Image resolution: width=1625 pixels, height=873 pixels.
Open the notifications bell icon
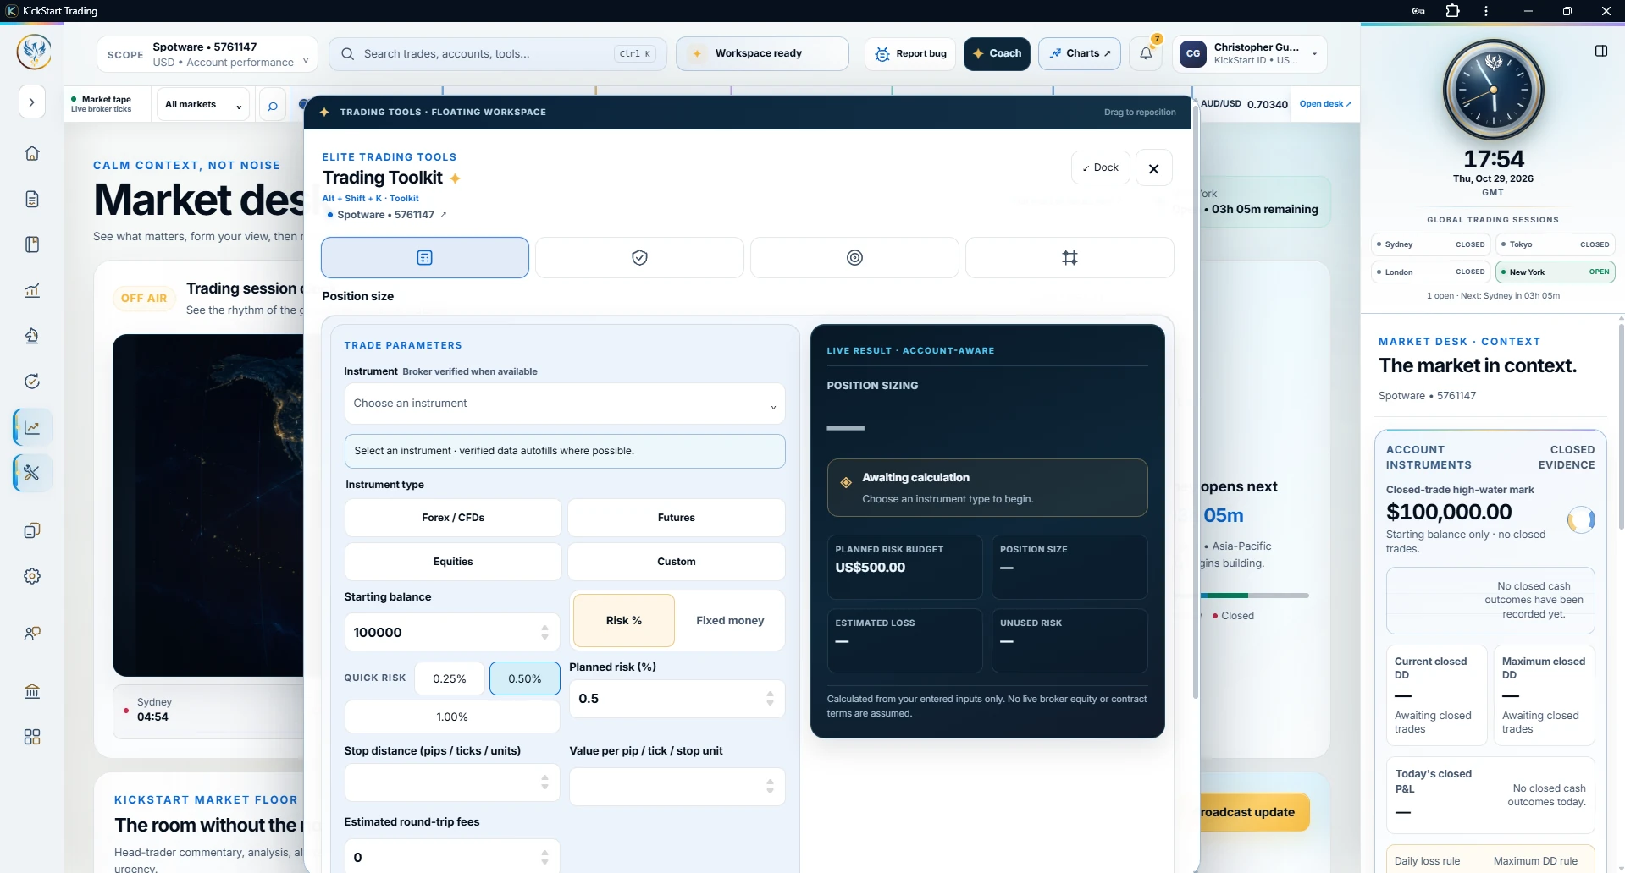[x=1146, y=53]
